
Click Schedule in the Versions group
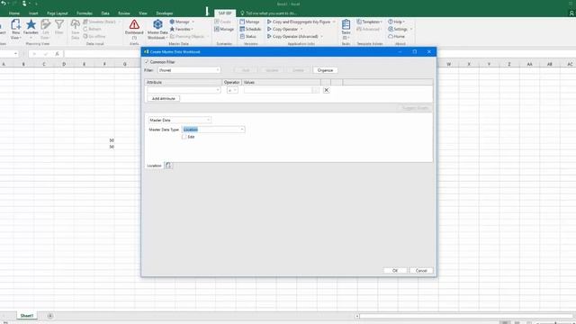pos(250,29)
